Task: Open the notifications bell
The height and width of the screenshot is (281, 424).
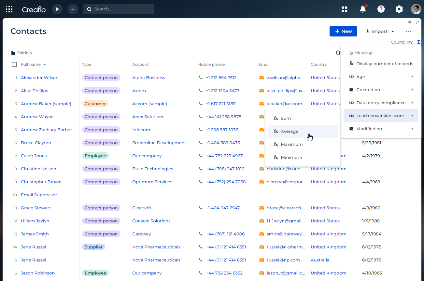Action: click(x=363, y=9)
